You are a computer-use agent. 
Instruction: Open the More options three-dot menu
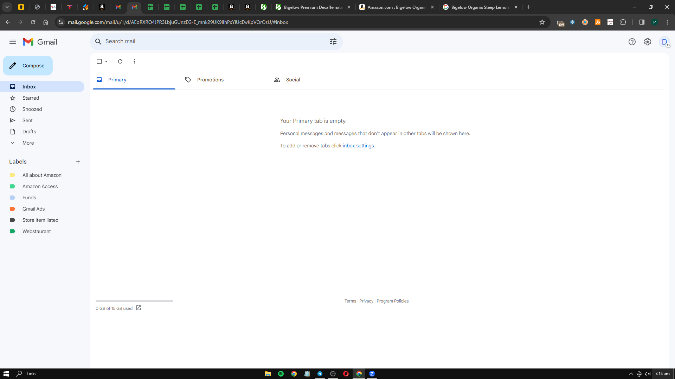click(x=134, y=61)
